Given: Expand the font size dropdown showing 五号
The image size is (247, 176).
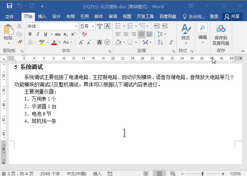Looking at the screenshot, I should [93, 26].
